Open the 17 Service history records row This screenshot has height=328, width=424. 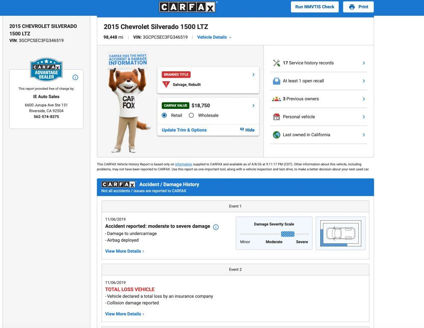pyautogui.click(x=319, y=63)
